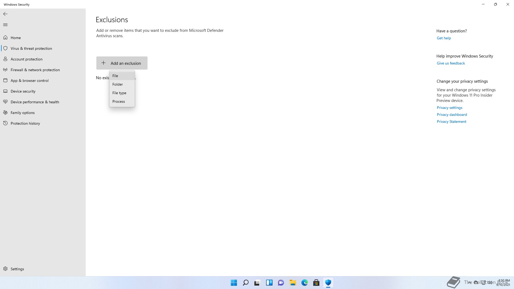Open Settings at sidebar bottom

pos(43,269)
